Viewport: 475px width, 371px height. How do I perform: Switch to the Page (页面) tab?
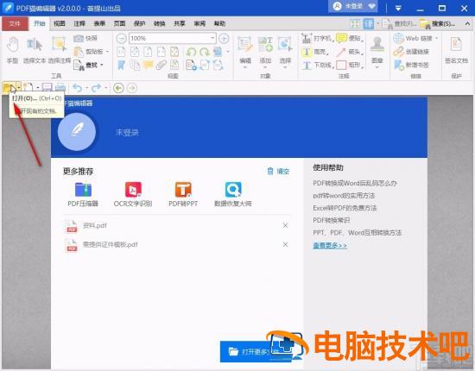tap(119, 23)
